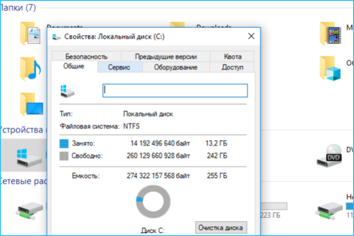Click the drive icon in the dialog title bar
Image resolution: width=354 pixels, height=236 pixels.
pyautogui.click(x=56, y=36)
